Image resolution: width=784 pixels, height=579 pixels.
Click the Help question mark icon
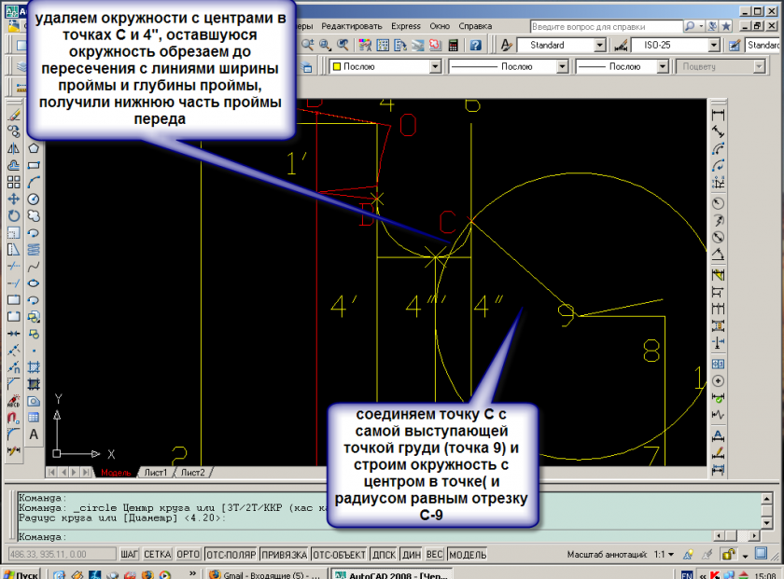coord(475,45)
